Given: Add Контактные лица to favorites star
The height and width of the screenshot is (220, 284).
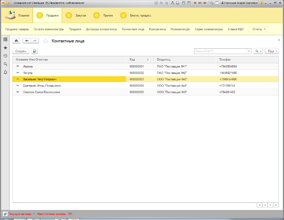Looking at the screenshot, I should [46, 41].
